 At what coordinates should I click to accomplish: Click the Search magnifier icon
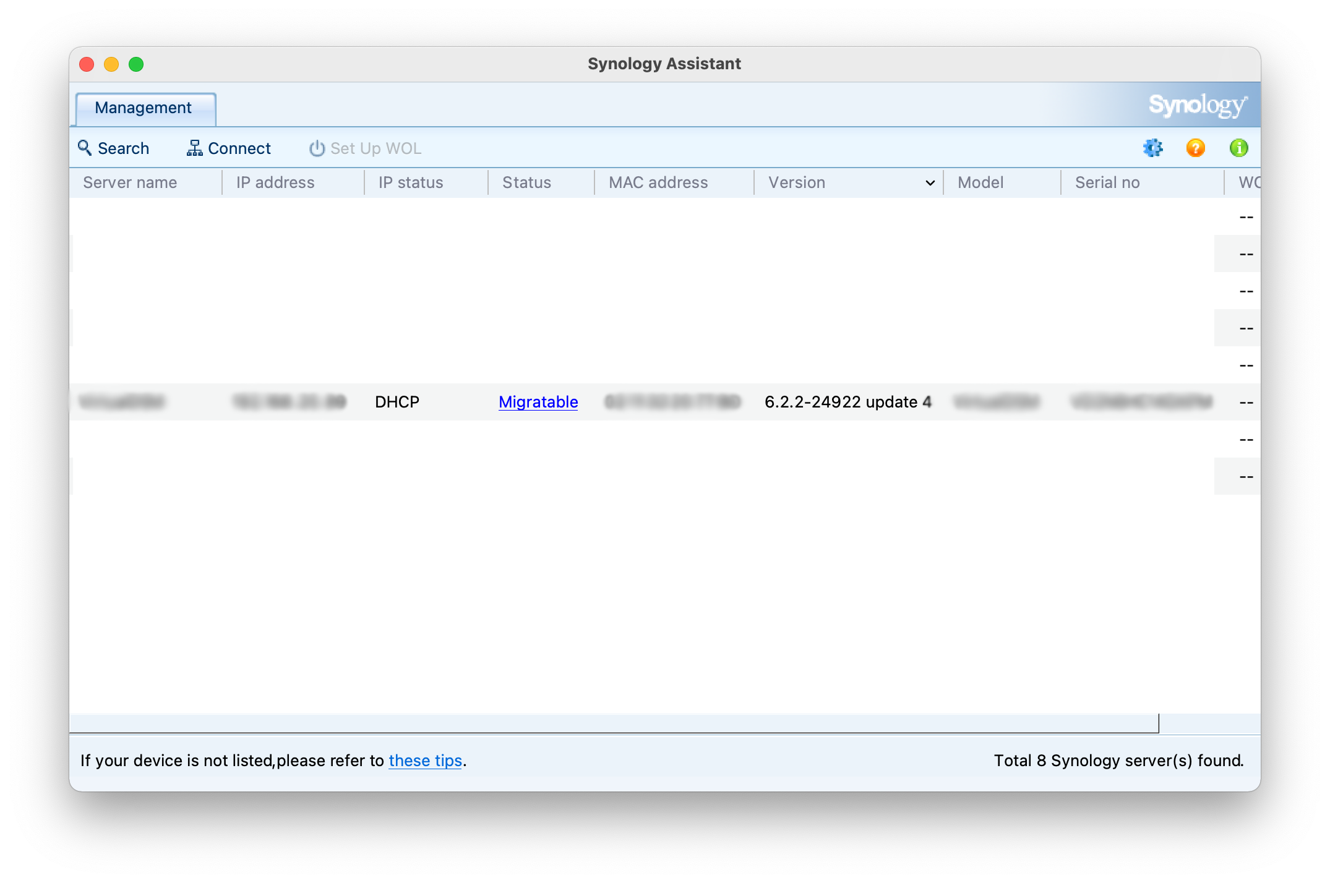tap(85, 148)
